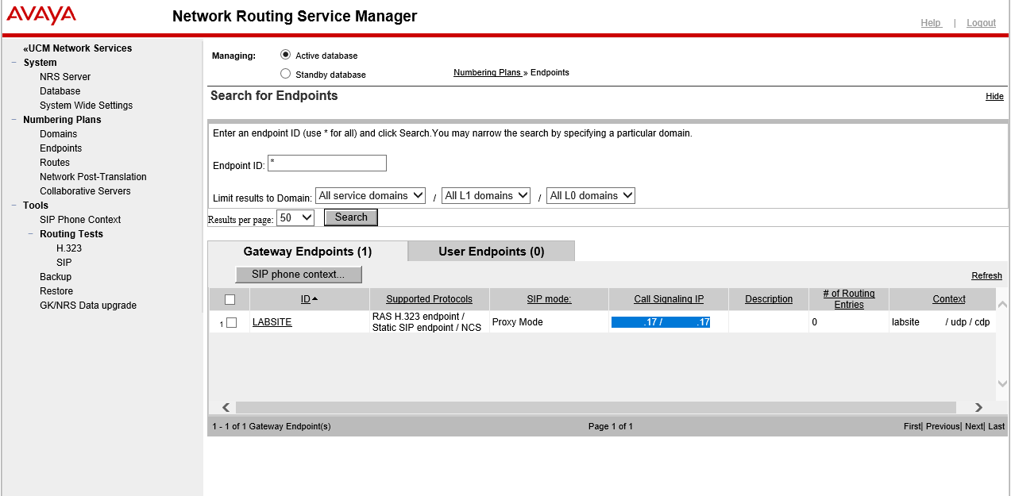Sort by SIP mode column
1011x496 pixels.
tap(549, 299)
